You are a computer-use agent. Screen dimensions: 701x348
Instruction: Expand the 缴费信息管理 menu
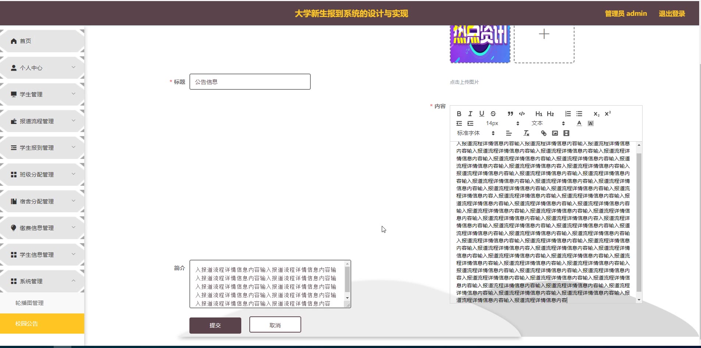(42, 228)
